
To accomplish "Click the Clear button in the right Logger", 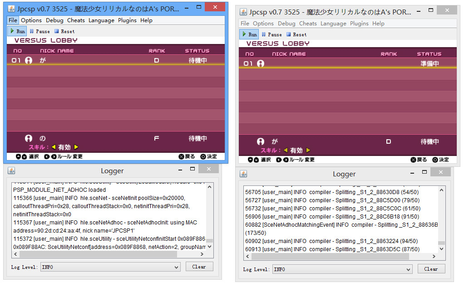I will click(431, 269).
